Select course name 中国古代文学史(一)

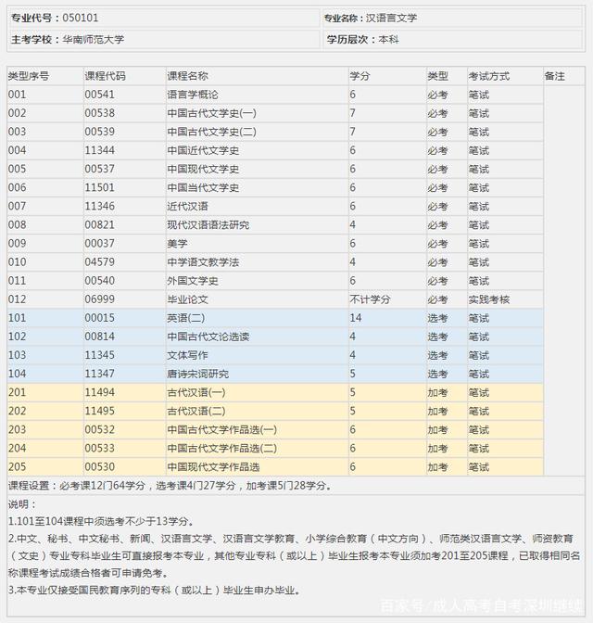pos(211,113)
